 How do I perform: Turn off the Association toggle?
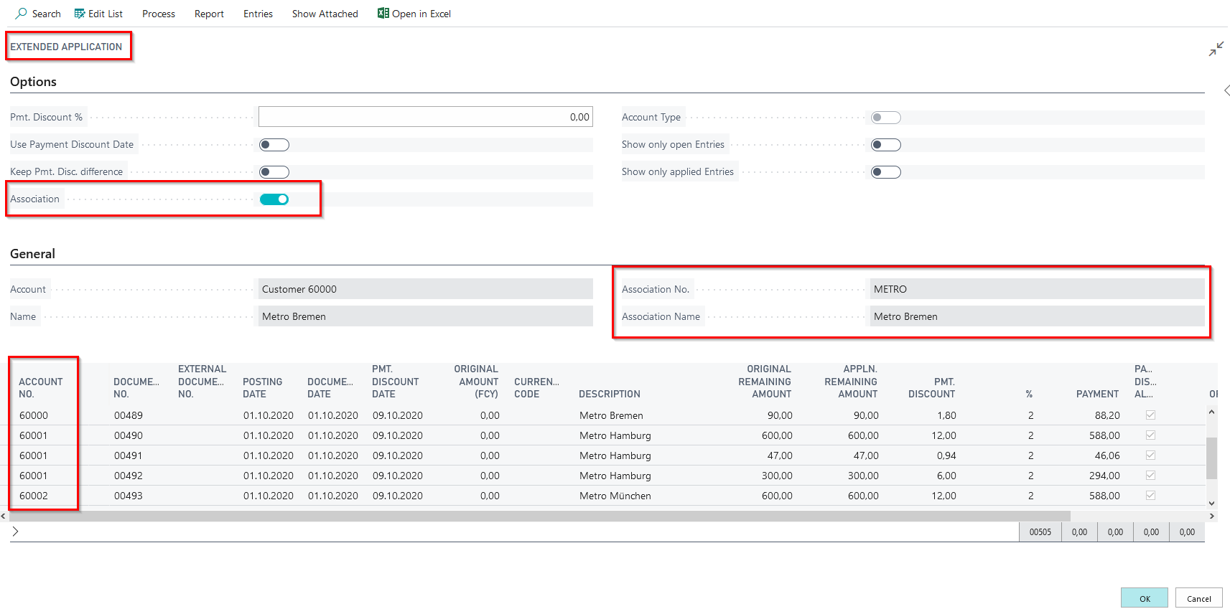[274, 199]
